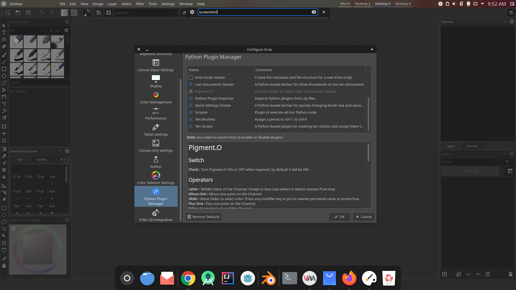Click the Undo toolbar icon
The image size is (516, 290).
point(41,13)
